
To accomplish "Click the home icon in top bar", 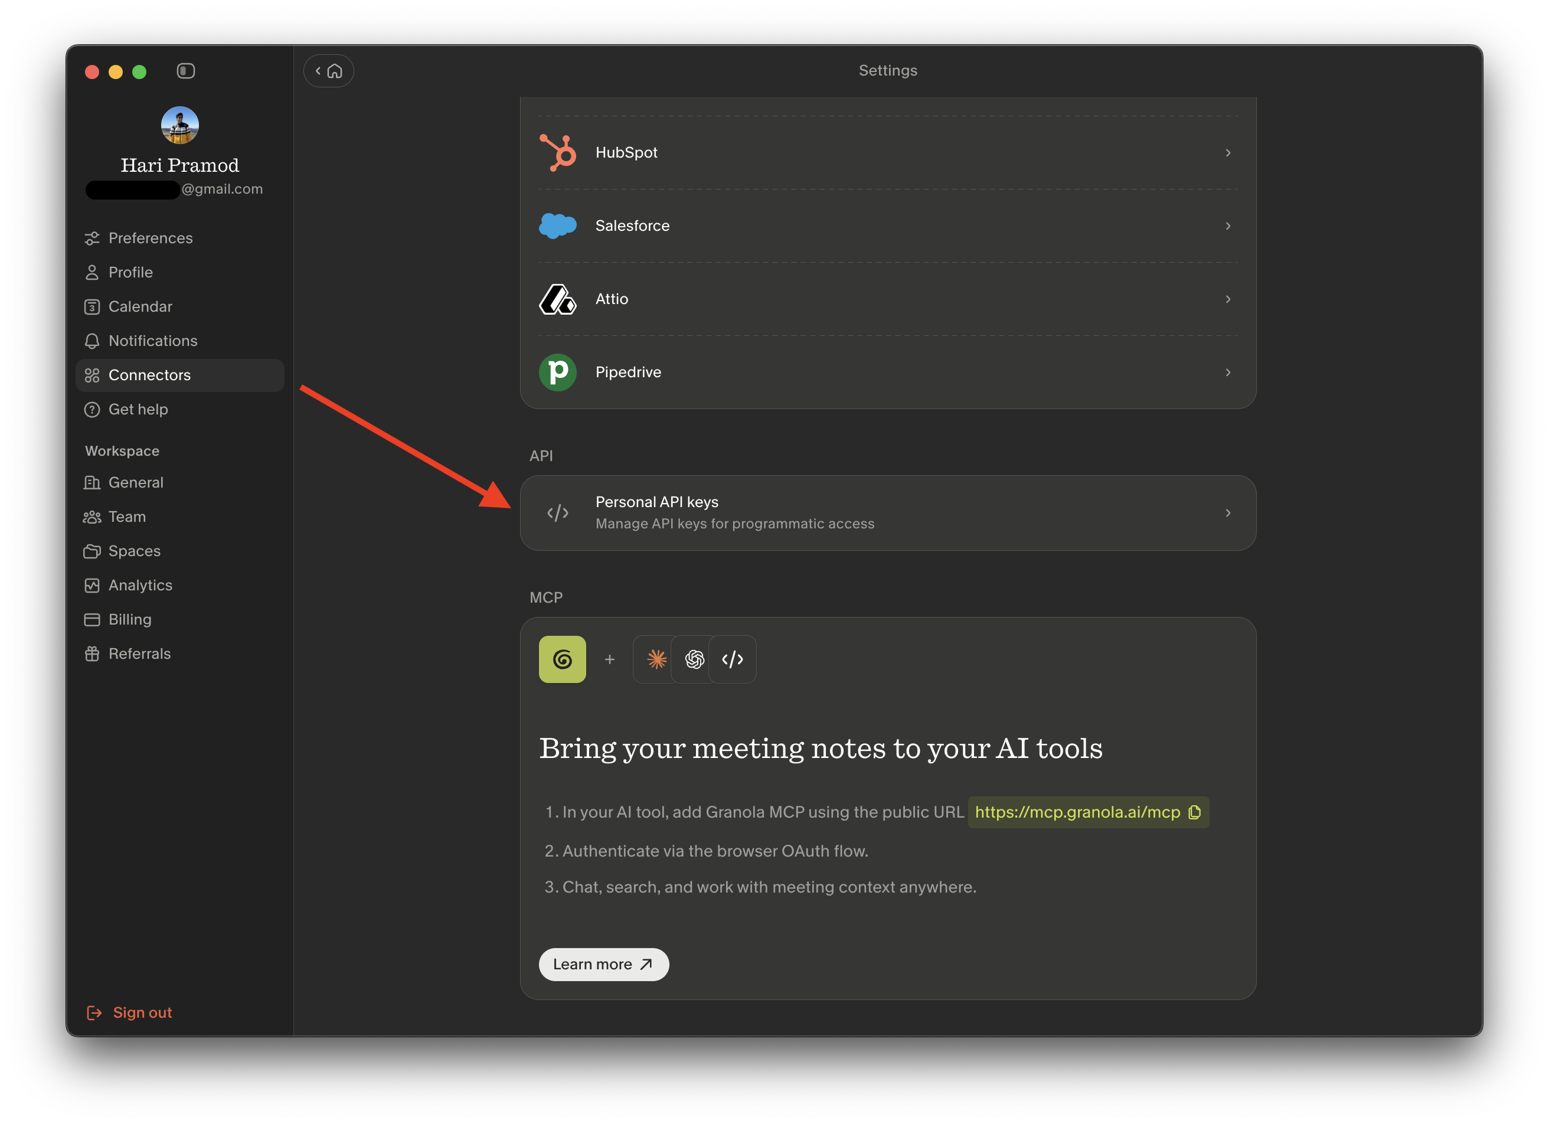I will pos(335,71).
